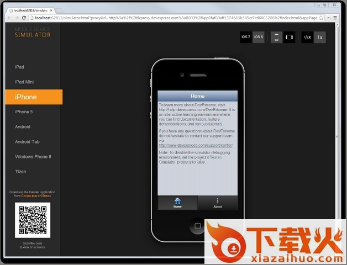Tap the About tab in phone app
This screenshot has width=347, height=265.
point(218,203)
